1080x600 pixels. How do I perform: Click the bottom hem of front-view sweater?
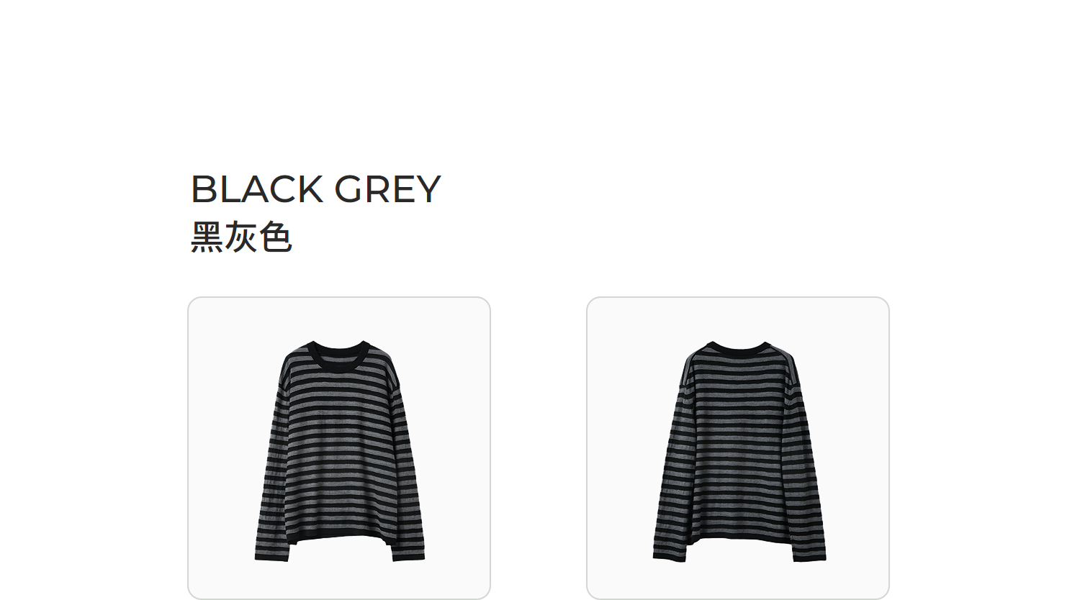coord(340,539)
